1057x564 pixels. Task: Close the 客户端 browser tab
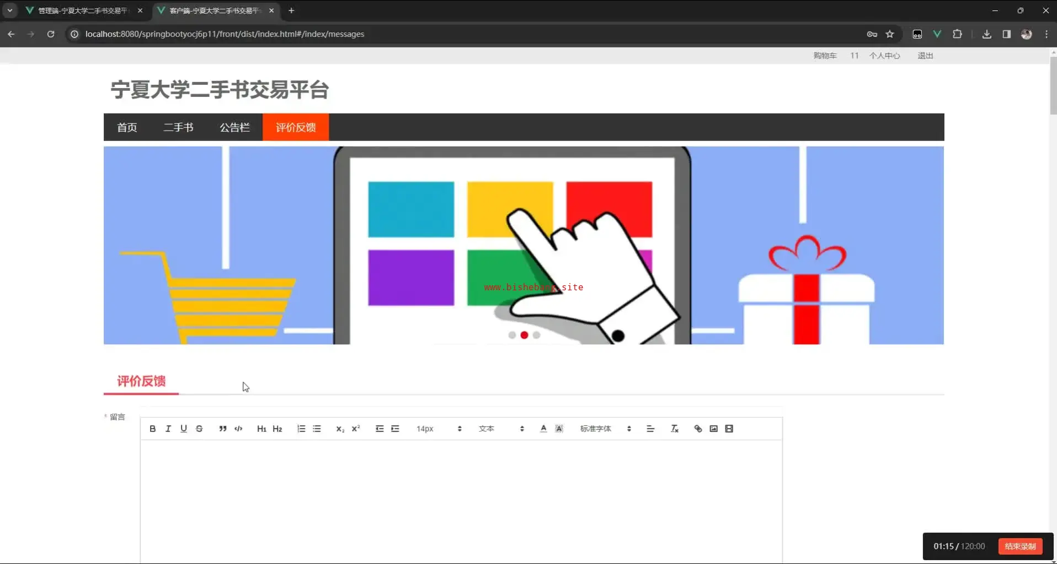click(x=271, y=10)
